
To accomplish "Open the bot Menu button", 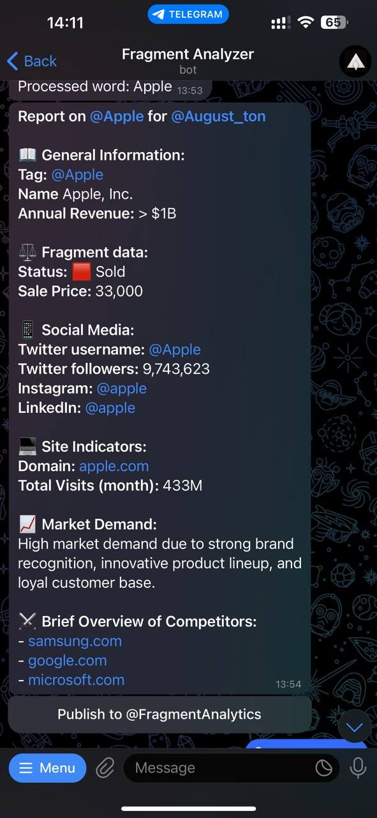I will click(x=47, y=768).
